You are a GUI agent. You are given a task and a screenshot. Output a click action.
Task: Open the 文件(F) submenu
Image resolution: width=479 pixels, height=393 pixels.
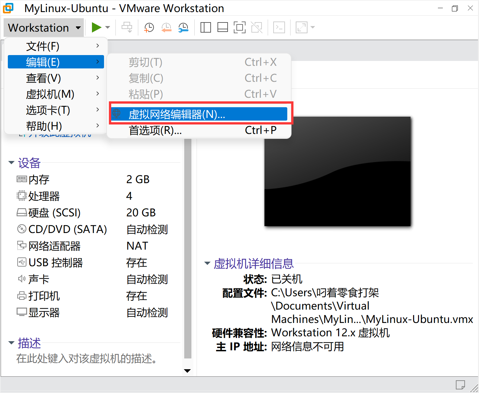pyautogui.click(x=56, y=46)
